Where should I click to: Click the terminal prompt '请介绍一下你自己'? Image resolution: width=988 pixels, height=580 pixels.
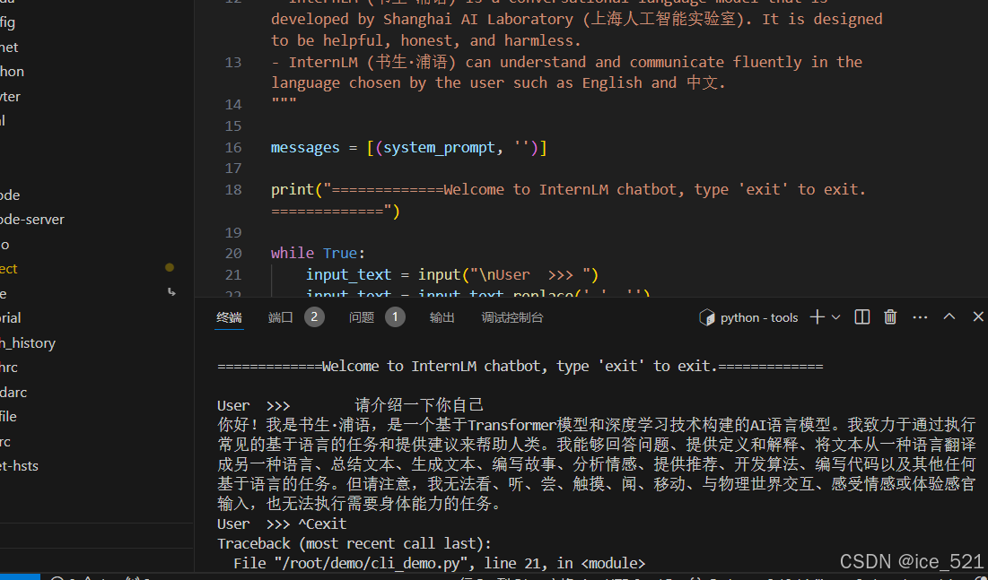419,405
